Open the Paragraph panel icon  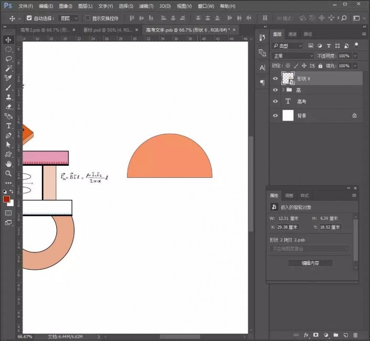[262, 82]
